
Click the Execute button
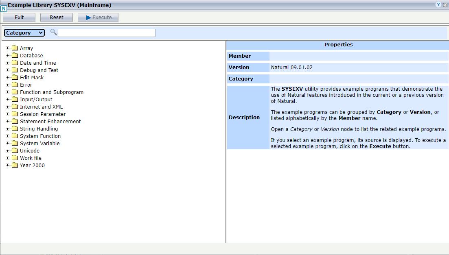tap(98, 17)
